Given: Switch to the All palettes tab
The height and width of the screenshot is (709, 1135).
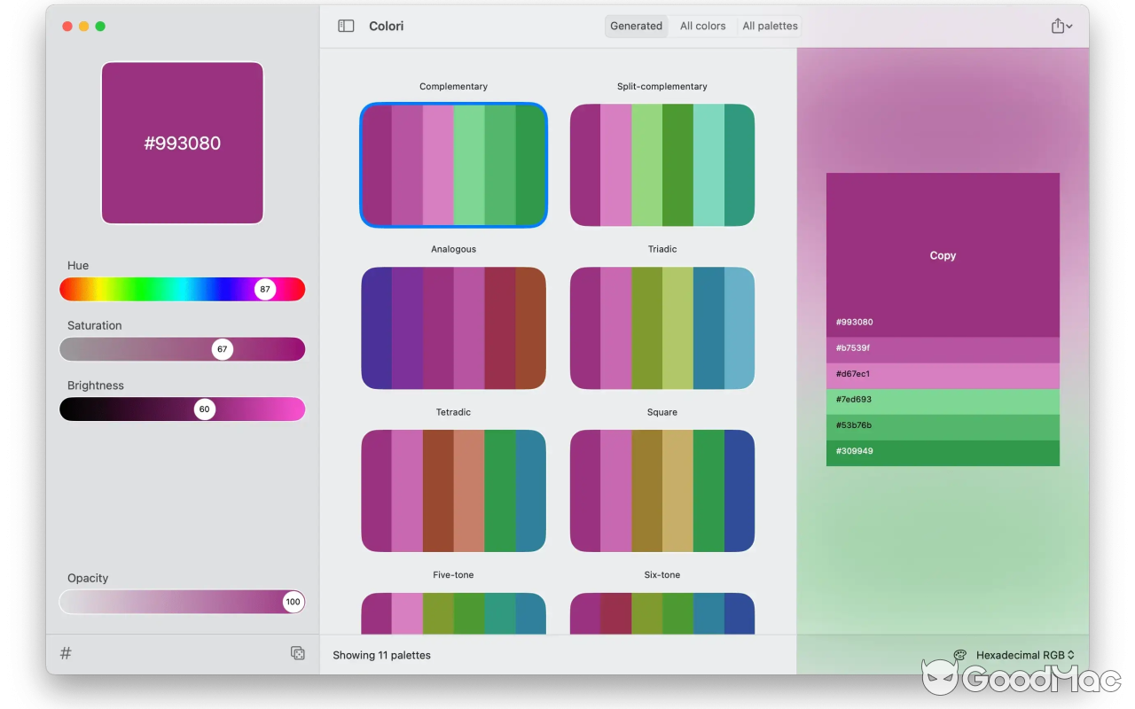Looking at the screenshot, I should pyautogui.click(x=770, y=26).
